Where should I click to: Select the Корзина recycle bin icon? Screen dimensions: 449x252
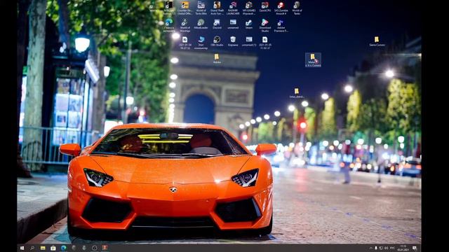click(233, 41)
